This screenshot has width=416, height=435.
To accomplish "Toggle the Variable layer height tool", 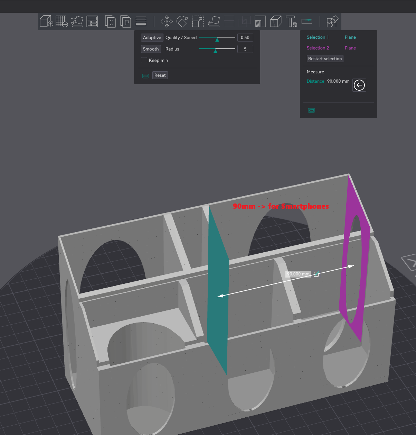I will [141, 21].
